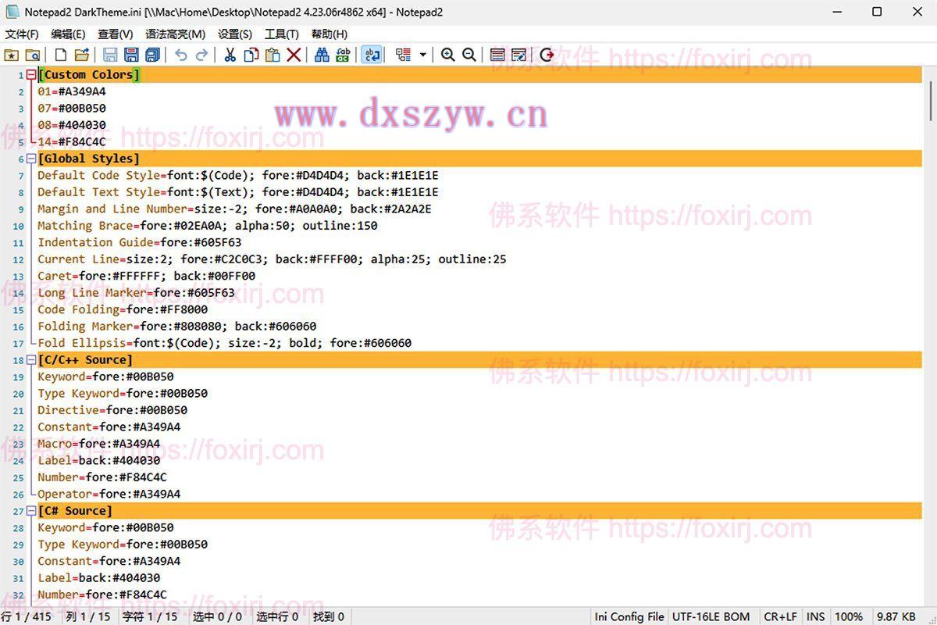Create a new blank document
Screen dimensions: 937x625
click(x=60, y=55)
